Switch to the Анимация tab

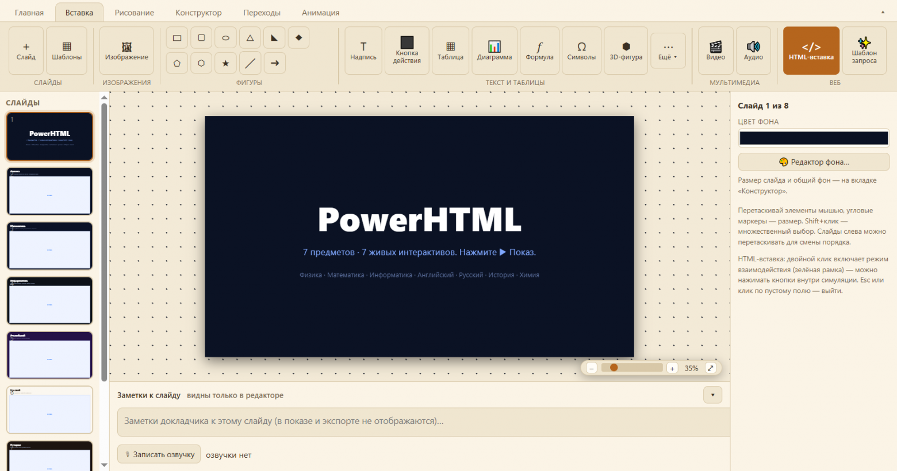321,13
